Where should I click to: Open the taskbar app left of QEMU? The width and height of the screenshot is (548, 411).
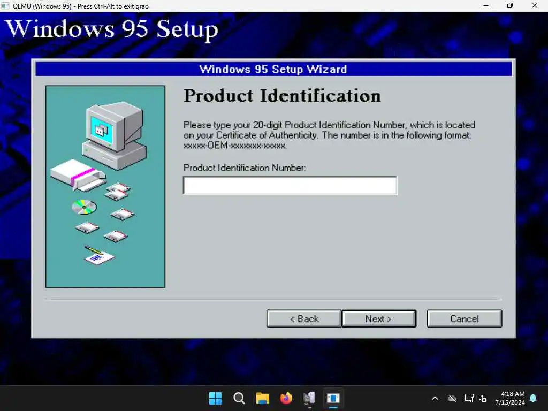point(310,398)
